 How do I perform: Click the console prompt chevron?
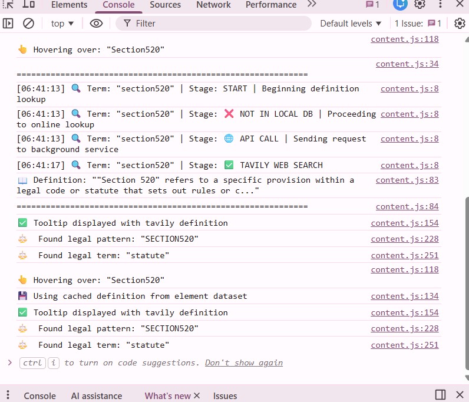coord(10,363)
